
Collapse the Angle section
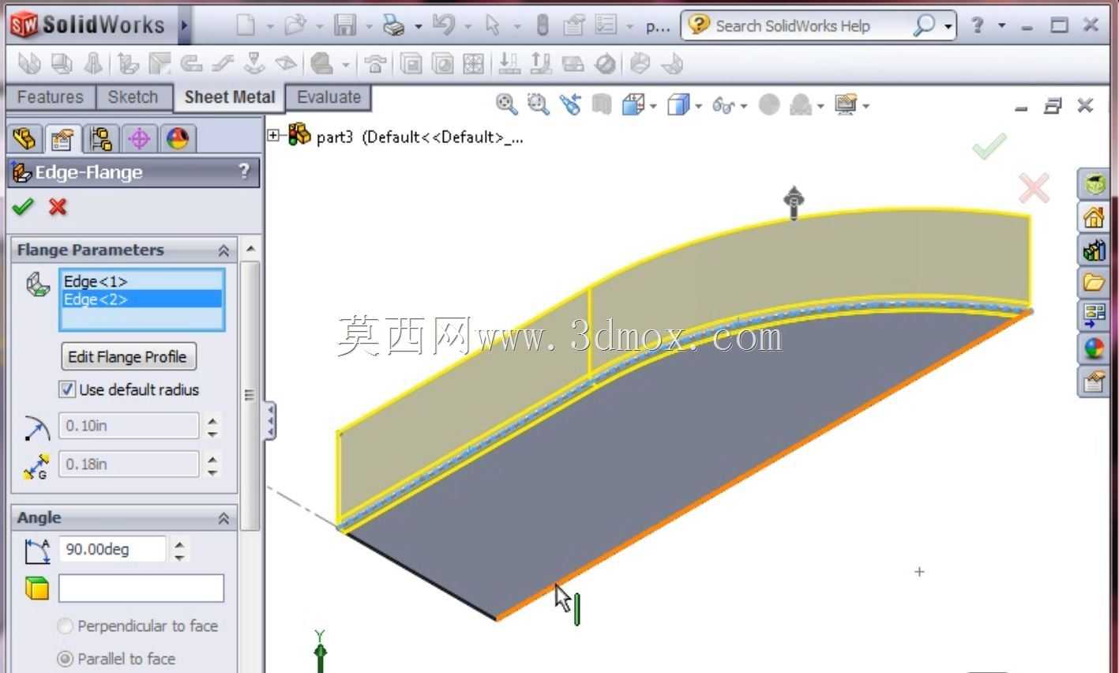223,518
